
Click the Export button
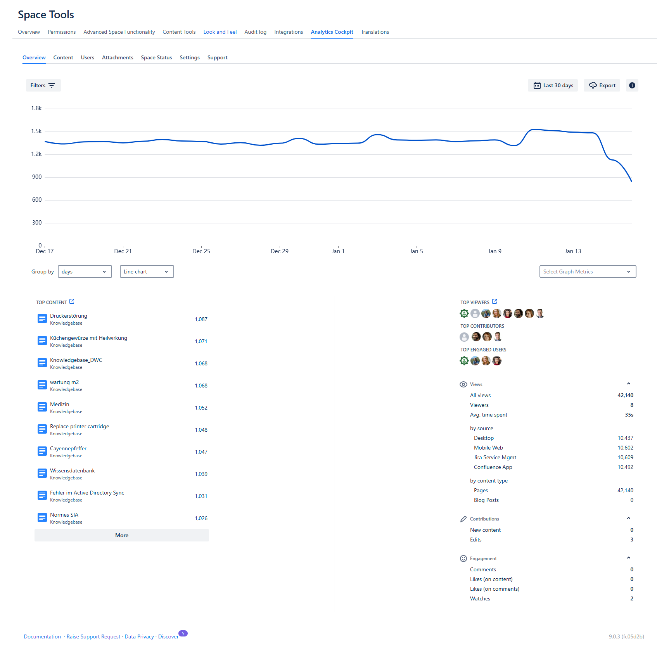602,85
